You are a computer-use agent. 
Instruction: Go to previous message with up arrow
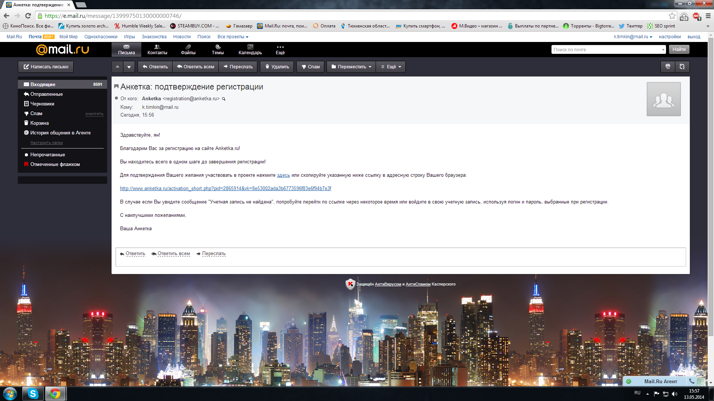point(118,67)
